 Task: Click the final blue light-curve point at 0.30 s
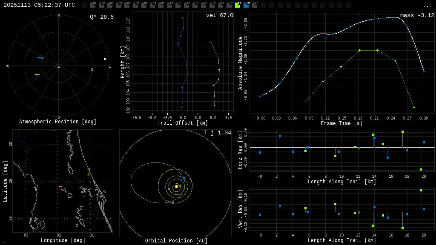(x=424, y=71)
